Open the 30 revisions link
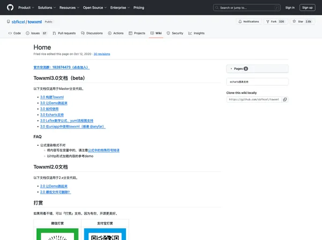Viewport: 322px width, 240px height. (x=102, y=54)
